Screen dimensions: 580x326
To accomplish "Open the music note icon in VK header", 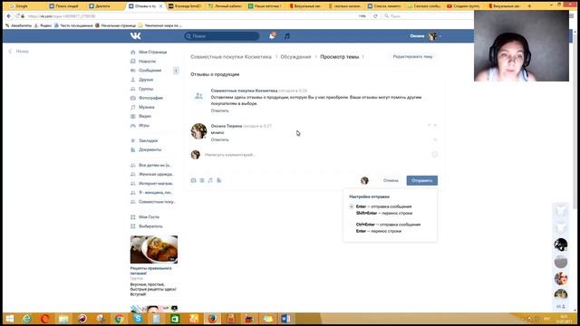I will (x=286, y=36).
